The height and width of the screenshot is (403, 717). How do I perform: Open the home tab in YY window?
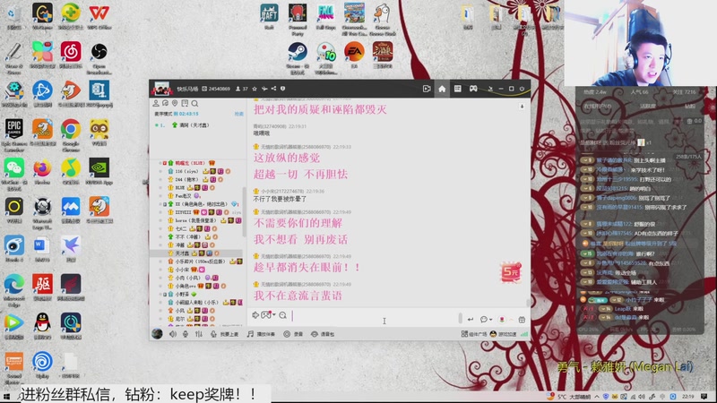[x=442, y=89]
